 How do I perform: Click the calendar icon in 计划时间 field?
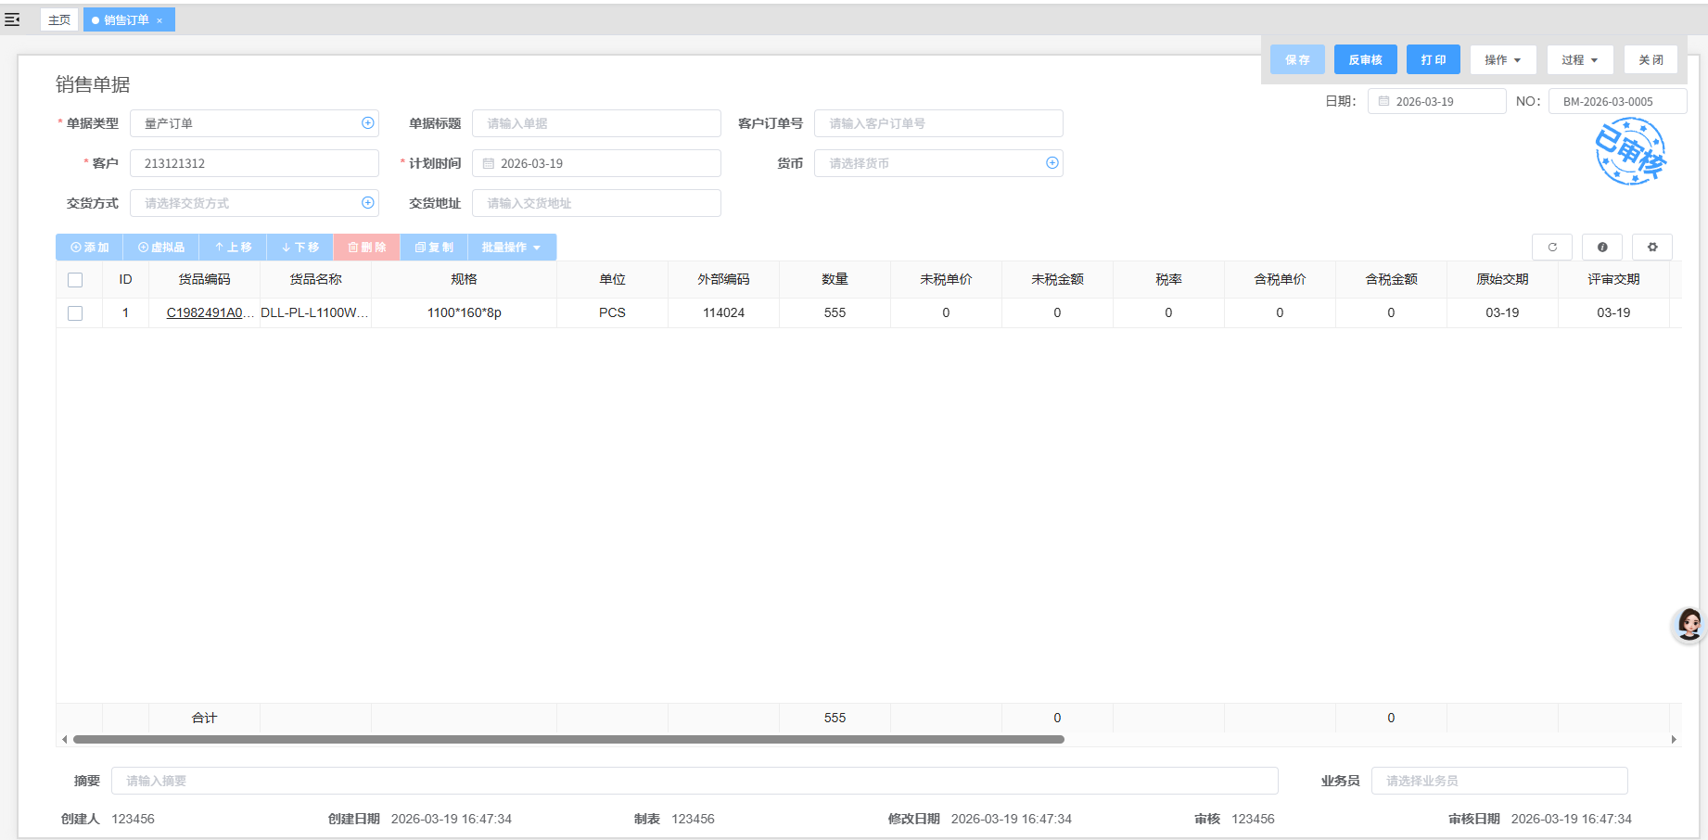click(489, 163)
